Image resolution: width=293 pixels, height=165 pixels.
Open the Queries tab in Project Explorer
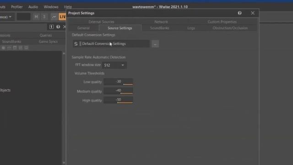(x=46, y=35)
